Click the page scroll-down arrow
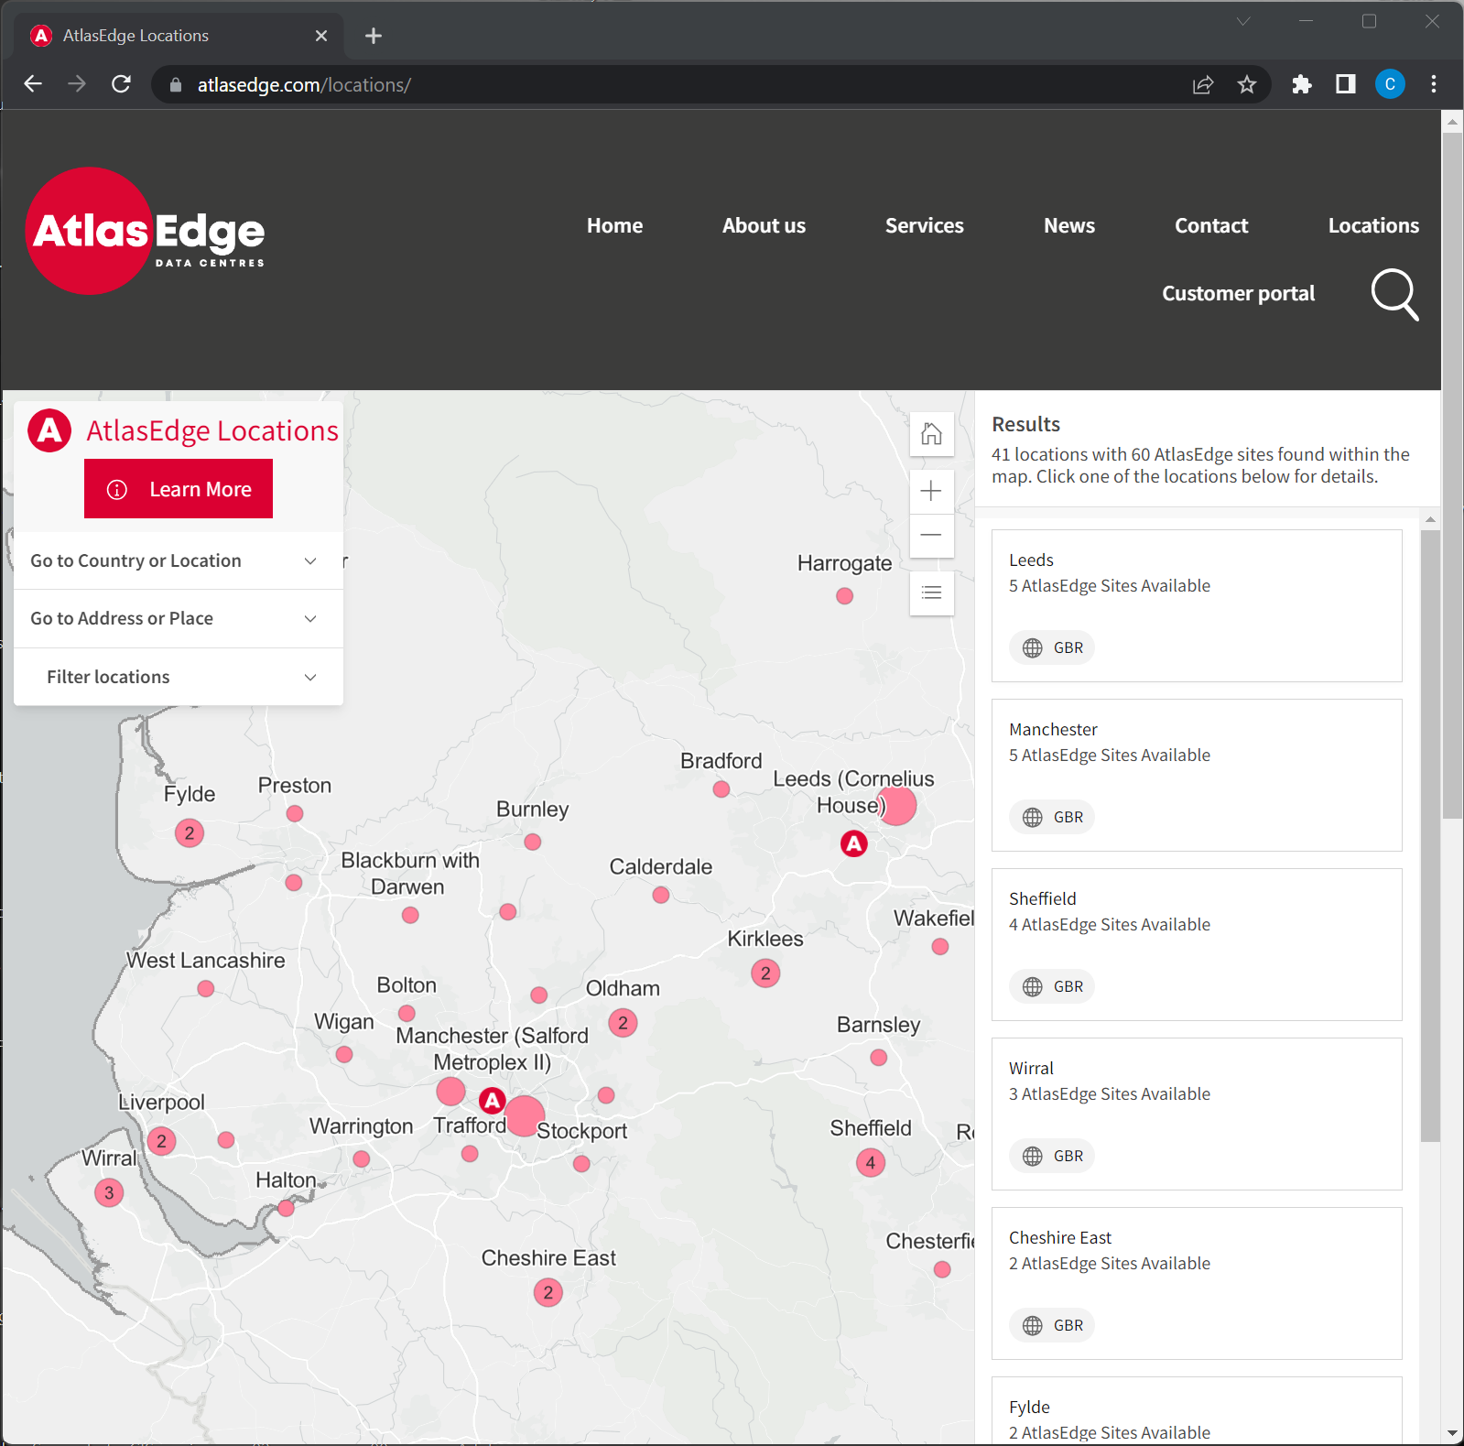The image size is (1464, 1446). pos(1452,1434)
